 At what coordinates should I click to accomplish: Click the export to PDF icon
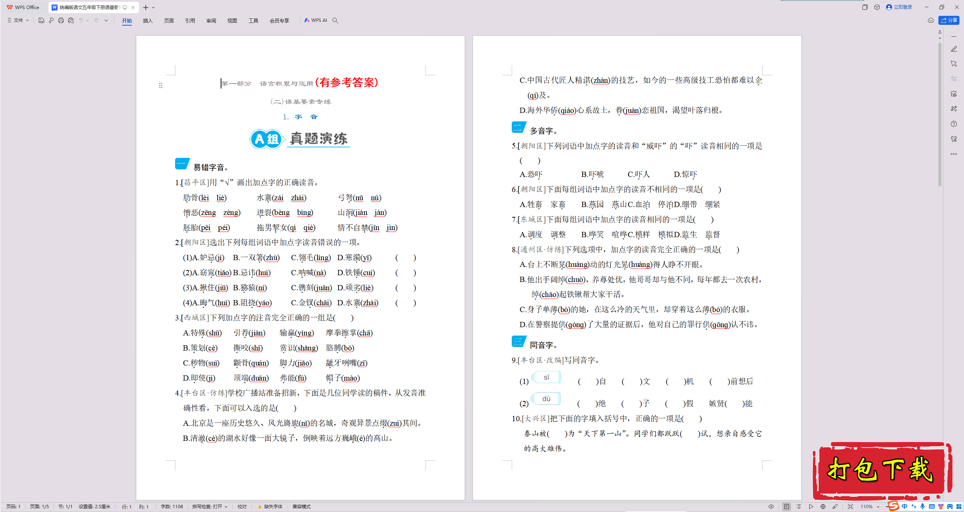[51, 20]
